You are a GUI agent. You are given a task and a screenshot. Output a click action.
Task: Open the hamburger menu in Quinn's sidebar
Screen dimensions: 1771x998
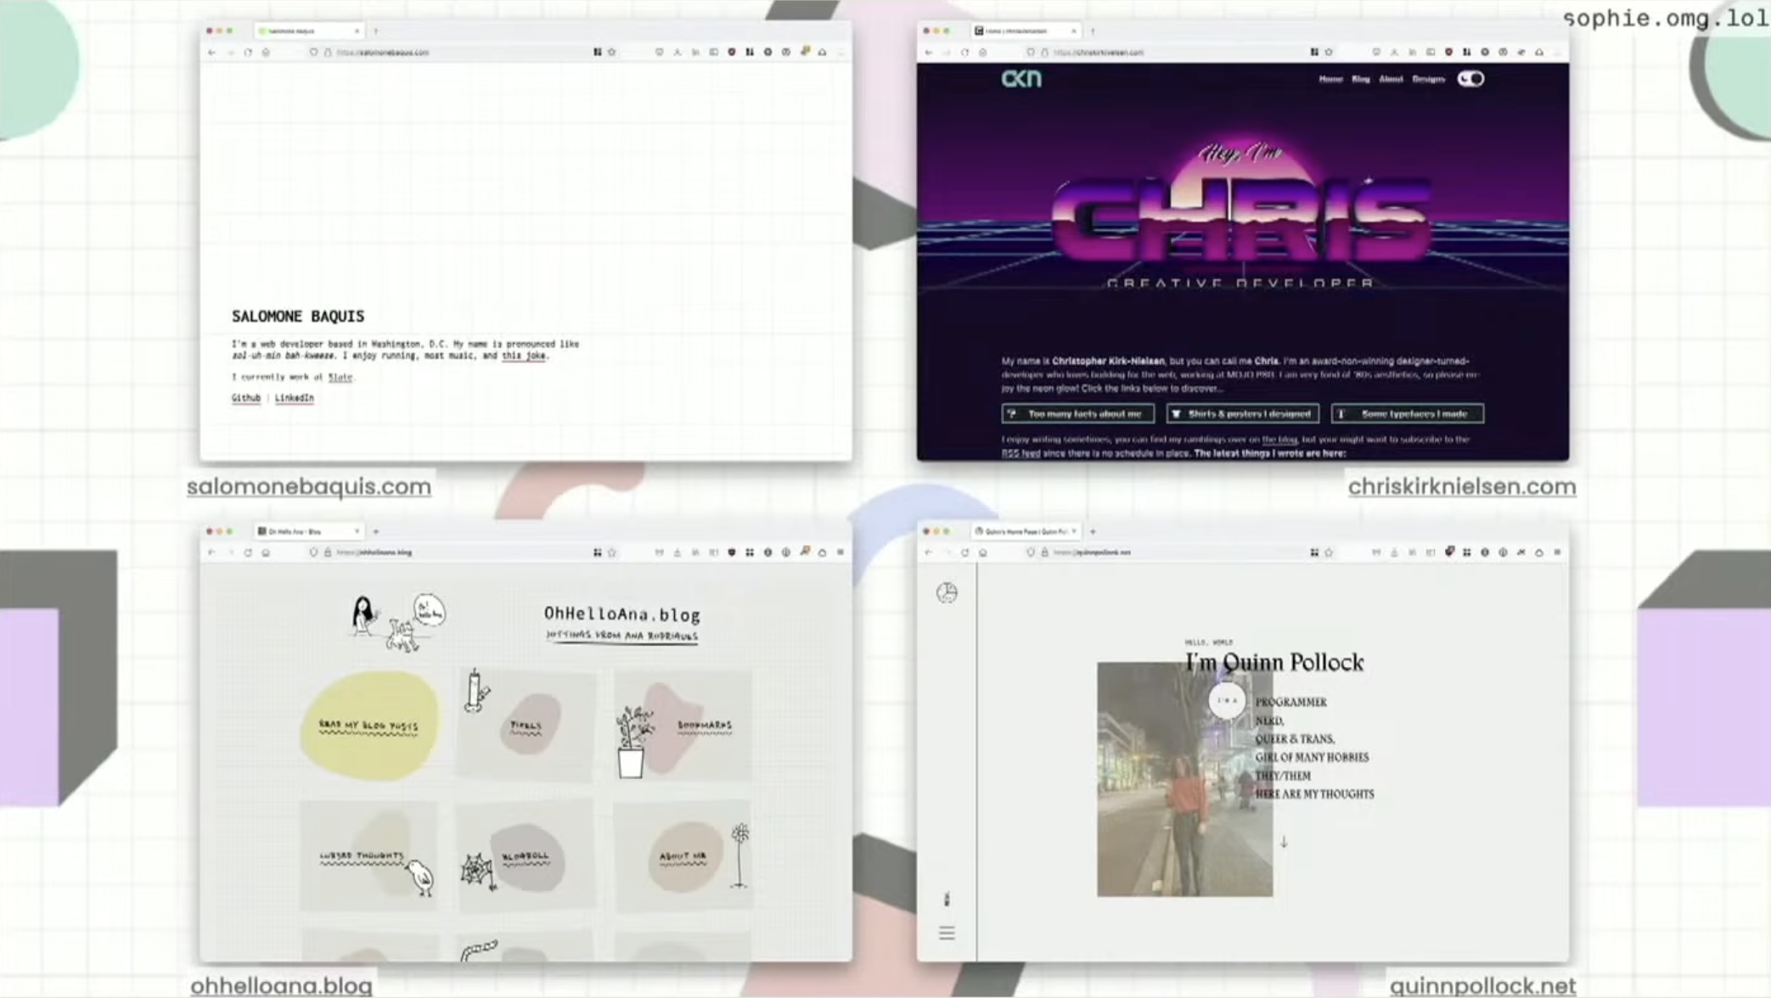947,934
